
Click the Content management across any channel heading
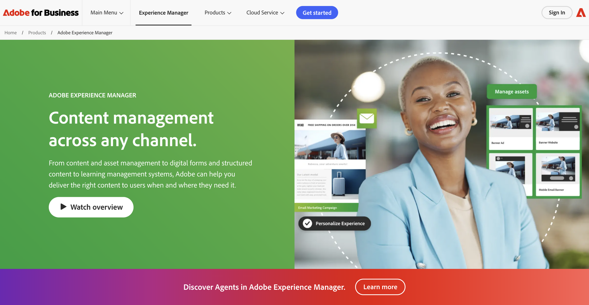click(131, 129)
